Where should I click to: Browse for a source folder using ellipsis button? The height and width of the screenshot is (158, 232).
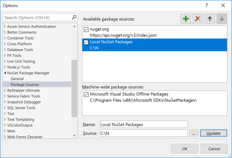[194, 133]
